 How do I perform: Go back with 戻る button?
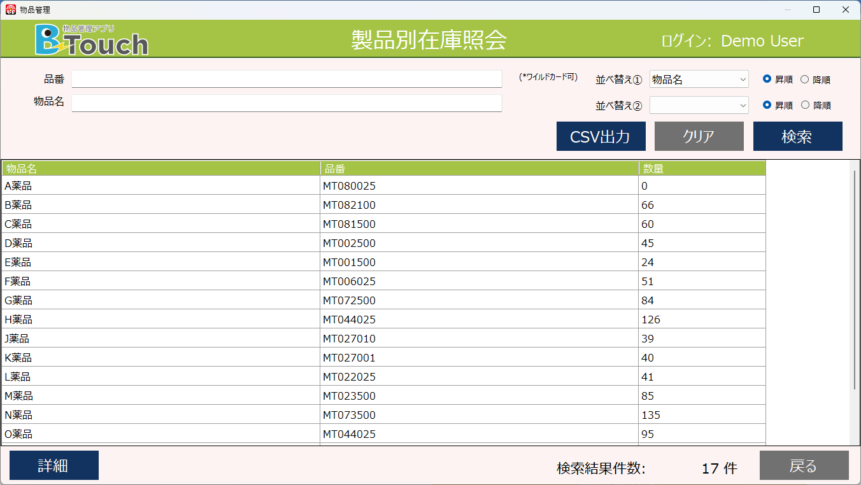tap(804, 465)
